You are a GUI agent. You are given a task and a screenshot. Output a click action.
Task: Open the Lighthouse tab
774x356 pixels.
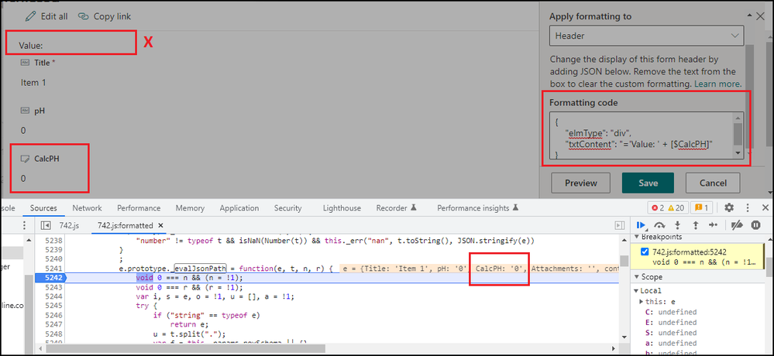[x=342, y=208]
